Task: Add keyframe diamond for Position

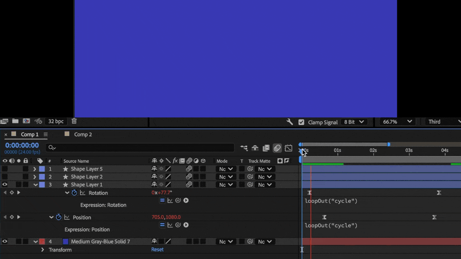Action: tap(12, 217)
